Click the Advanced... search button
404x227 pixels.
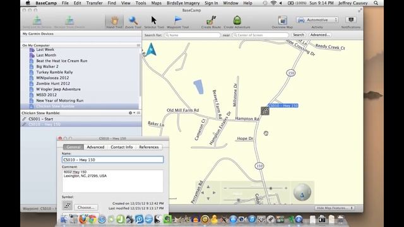click(x=320, y=35)
